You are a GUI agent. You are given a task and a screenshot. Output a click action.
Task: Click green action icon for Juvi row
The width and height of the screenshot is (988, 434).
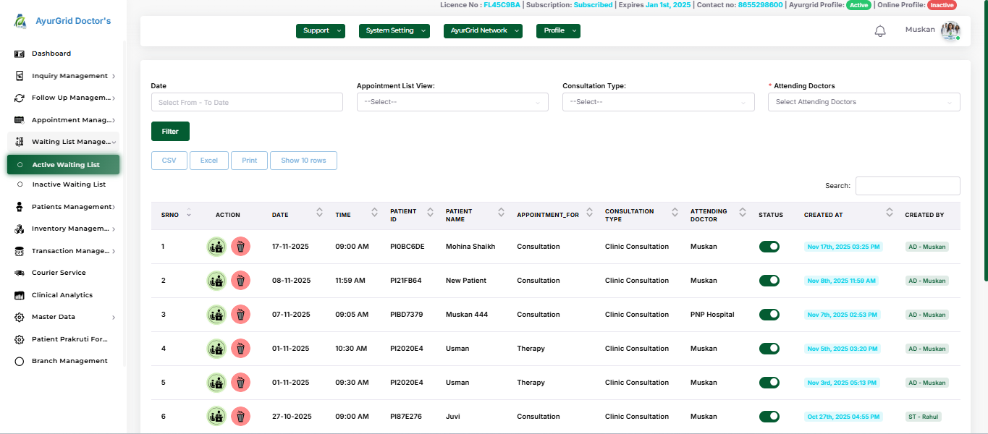pyautogui.click(x=216, y=417)
